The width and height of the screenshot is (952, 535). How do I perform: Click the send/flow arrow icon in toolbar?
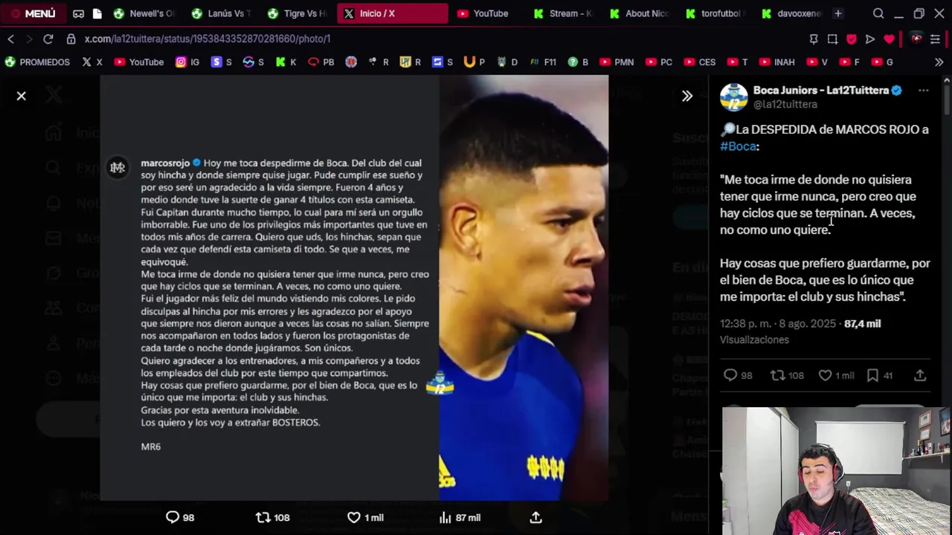point(870,39)
